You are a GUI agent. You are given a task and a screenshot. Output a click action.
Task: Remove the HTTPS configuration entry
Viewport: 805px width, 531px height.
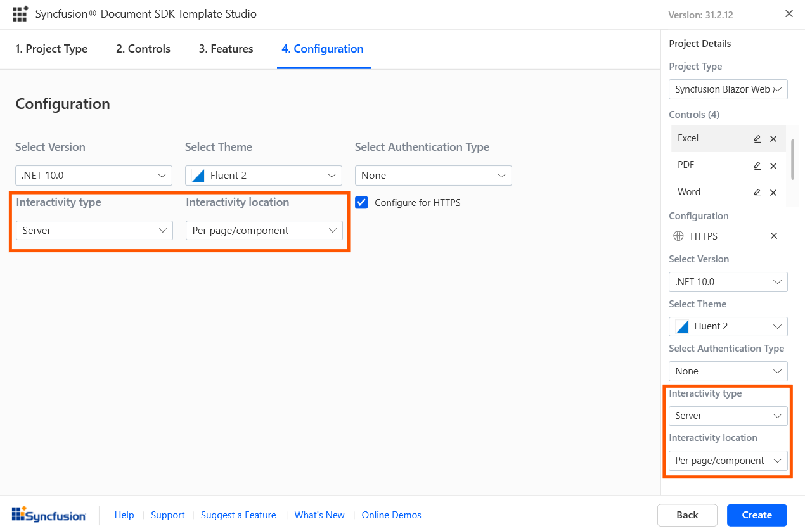[x=773, y=236]
